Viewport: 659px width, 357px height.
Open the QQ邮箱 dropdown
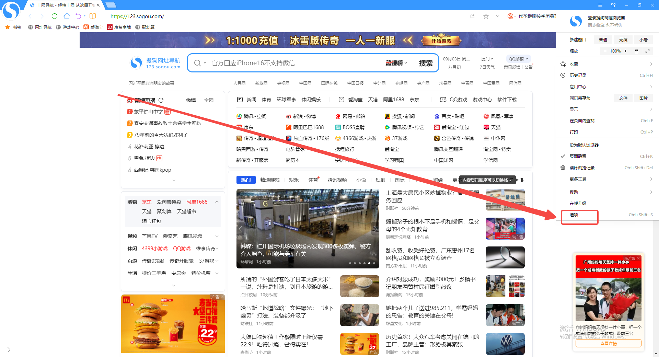(518, 59)
